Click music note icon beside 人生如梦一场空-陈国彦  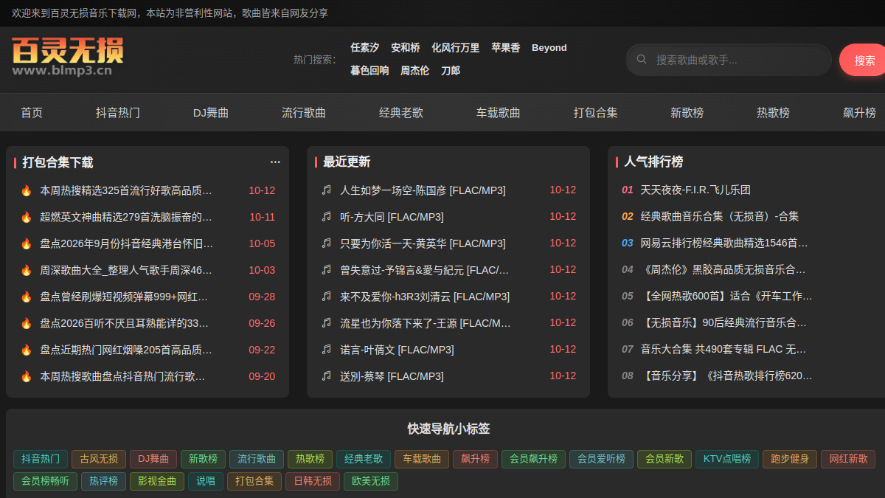pos(327,190)
